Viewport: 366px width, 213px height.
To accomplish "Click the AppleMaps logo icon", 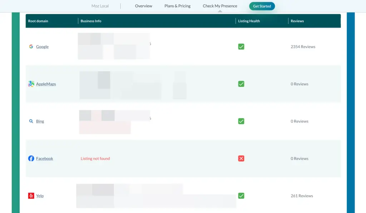I will (x=31, y=84).
